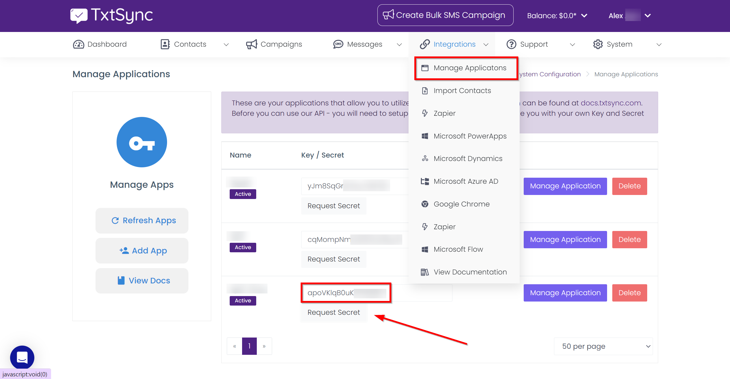This screenshot has width=730, height=379.
Task: Open View Documentation menu entry
Action: click(464, 272)
